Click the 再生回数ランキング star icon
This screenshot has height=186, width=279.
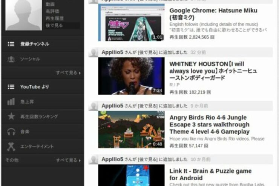[11, 117]
